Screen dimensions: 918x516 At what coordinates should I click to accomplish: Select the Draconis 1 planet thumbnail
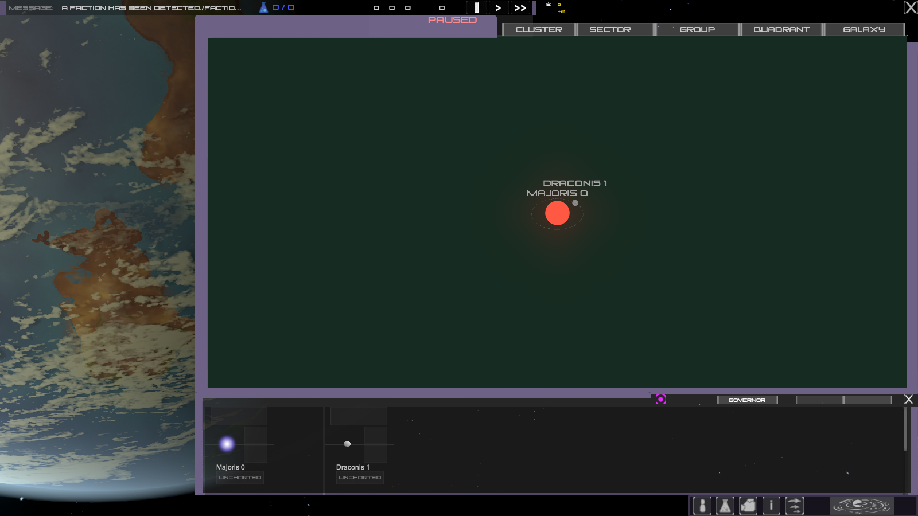(x=347, y=444)
